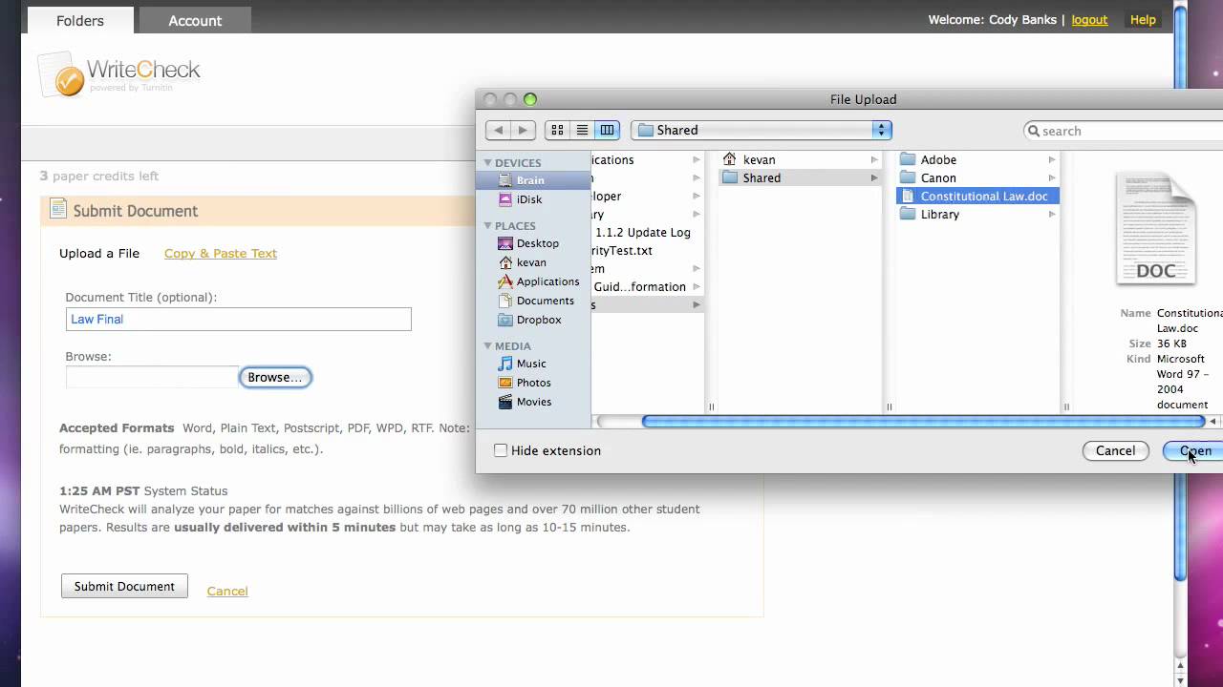Select the Upload a File tab
Screen dimensions: 1223x687
coord(99,253)
